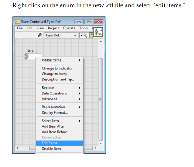The width and height of the screenshot is (194, 167).
Task: Choose Change to Indicator
Action: tap(59, 68)
